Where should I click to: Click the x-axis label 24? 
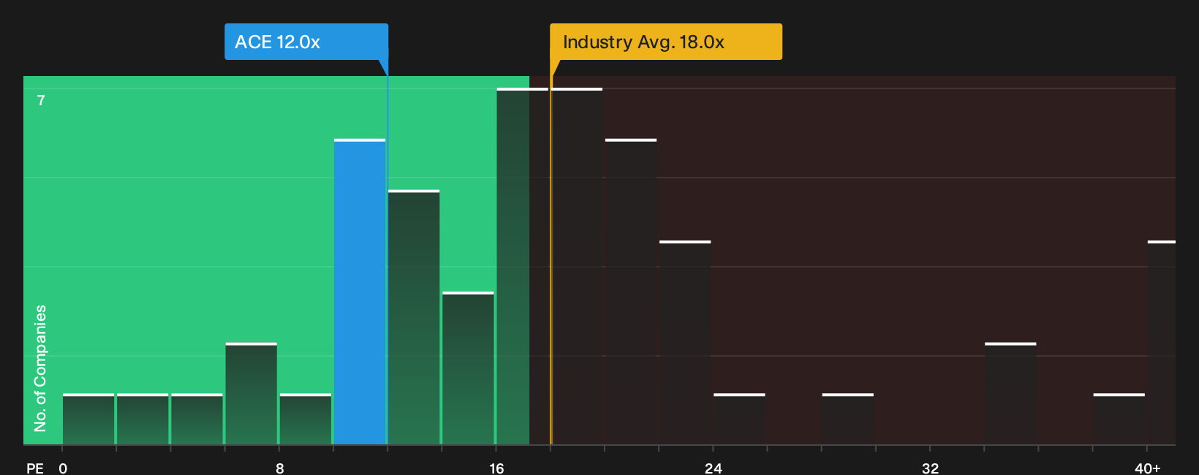pyautogui.click(x=714, y=468)
